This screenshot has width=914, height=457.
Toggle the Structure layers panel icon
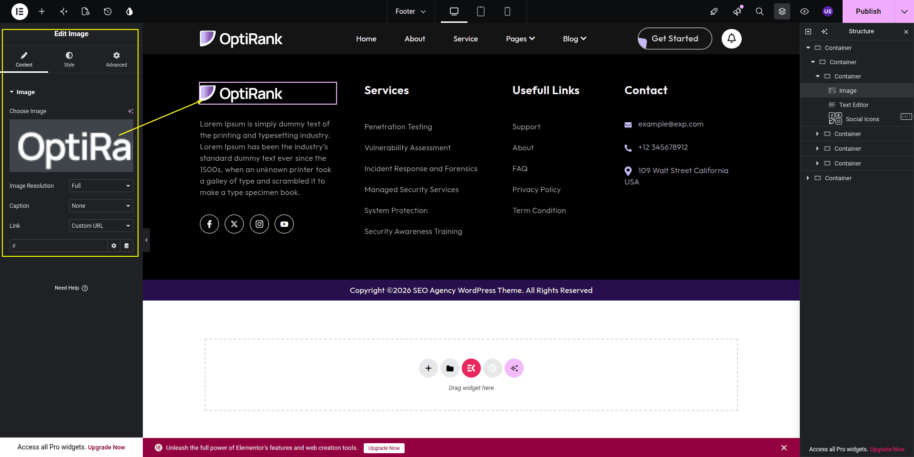tap(782, 11)
